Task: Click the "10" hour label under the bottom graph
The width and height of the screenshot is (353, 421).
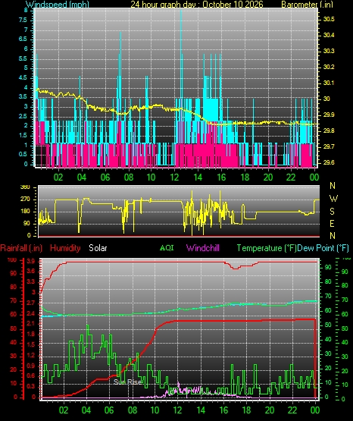Action: (155, 410)
